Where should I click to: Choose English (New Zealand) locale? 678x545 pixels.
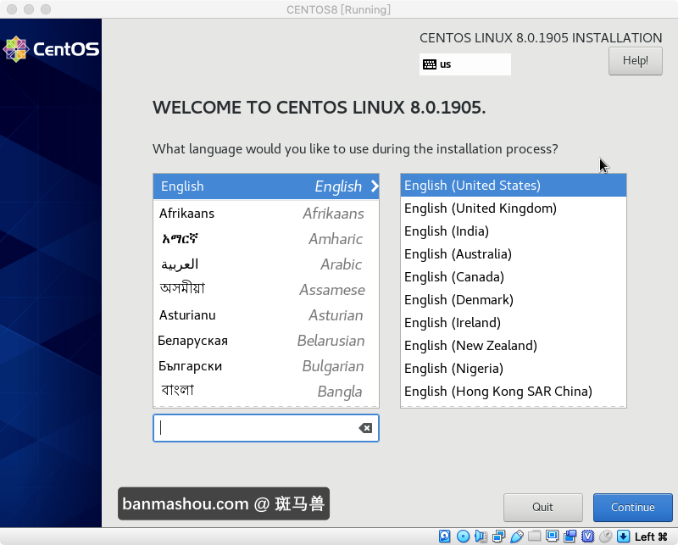(x=514, y=346)
